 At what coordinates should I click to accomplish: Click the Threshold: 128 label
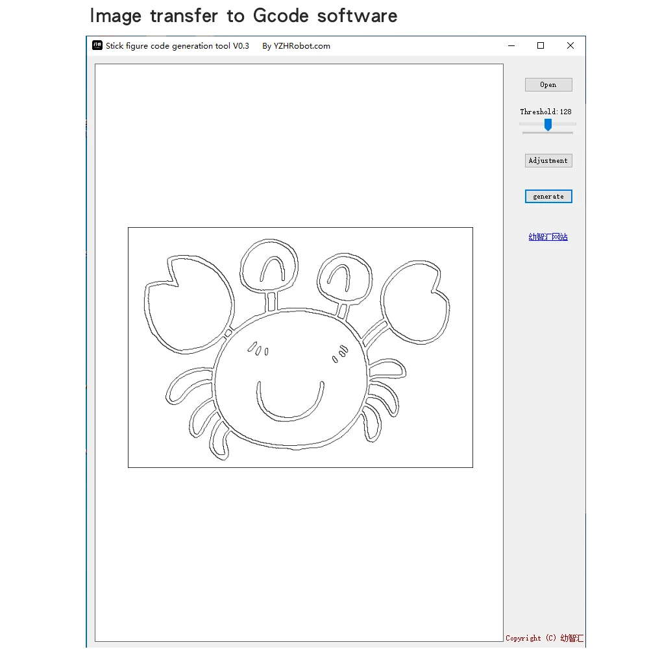pyautogui.click(x=546, y=112)
